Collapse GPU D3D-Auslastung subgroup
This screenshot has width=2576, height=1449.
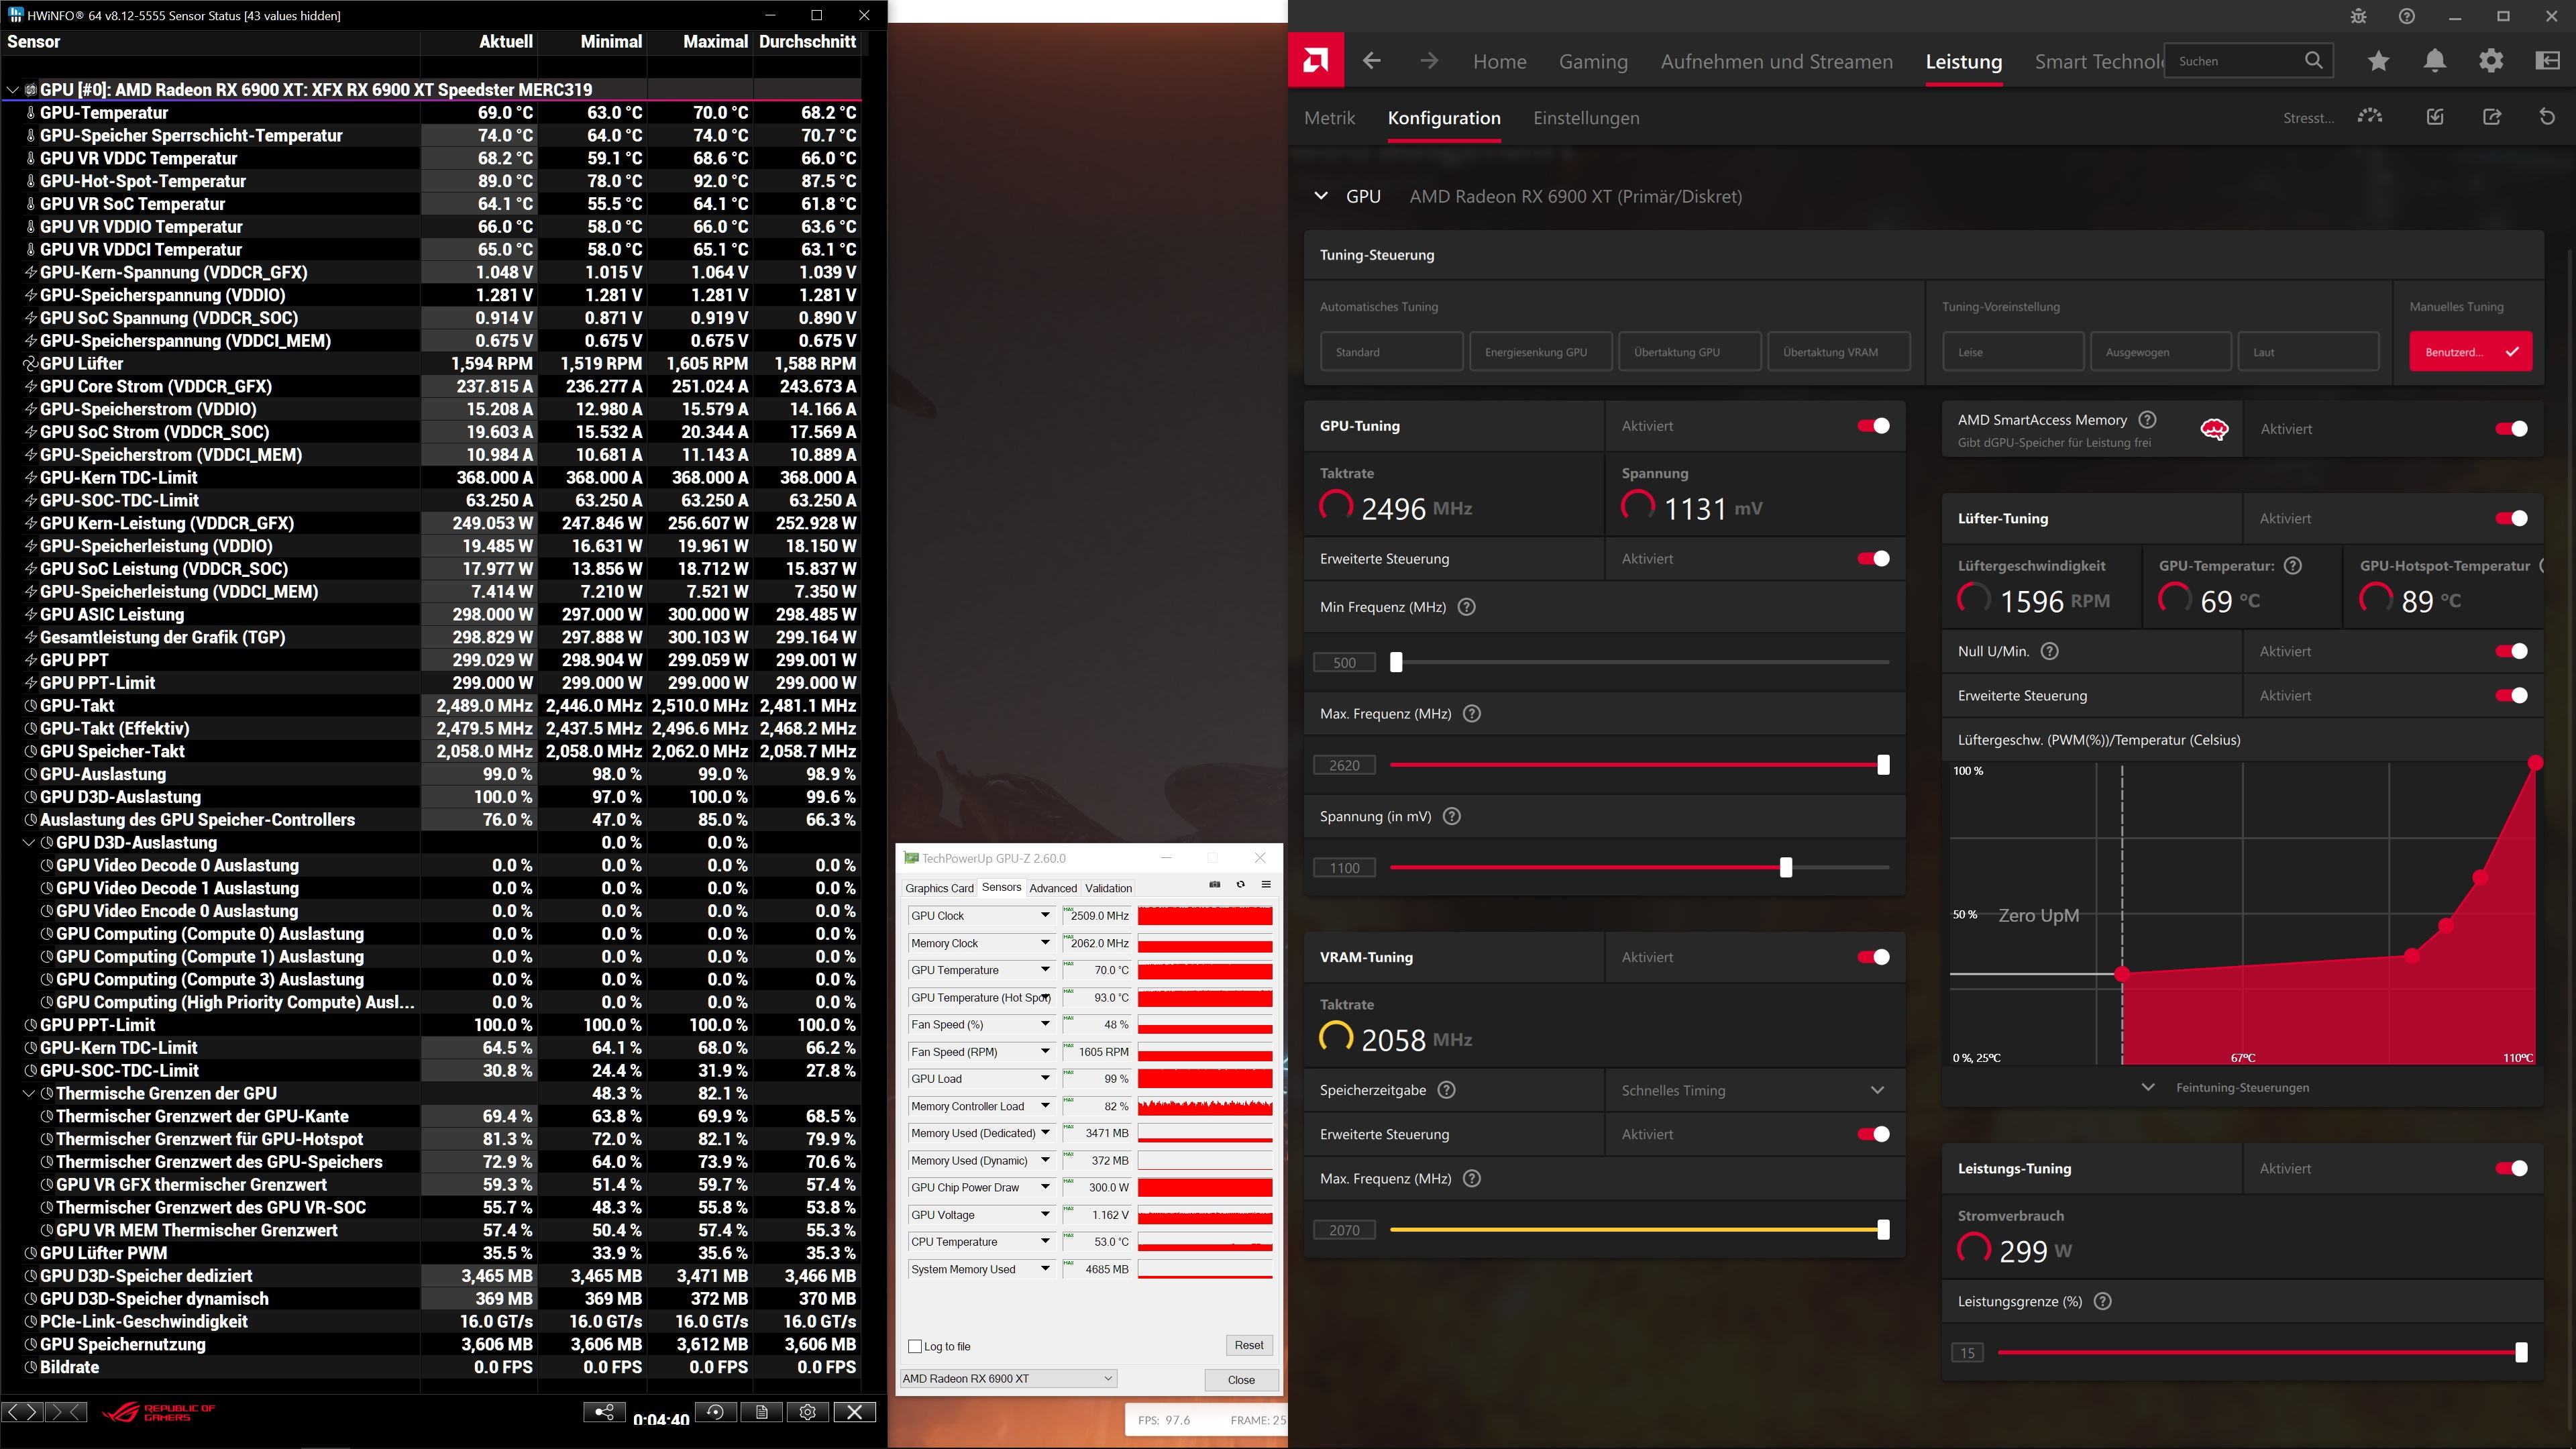[x=29, y=842]
